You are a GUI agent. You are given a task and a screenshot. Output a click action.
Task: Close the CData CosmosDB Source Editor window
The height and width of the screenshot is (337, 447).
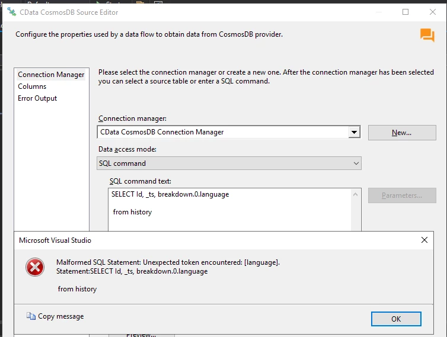tap(432, 12)
